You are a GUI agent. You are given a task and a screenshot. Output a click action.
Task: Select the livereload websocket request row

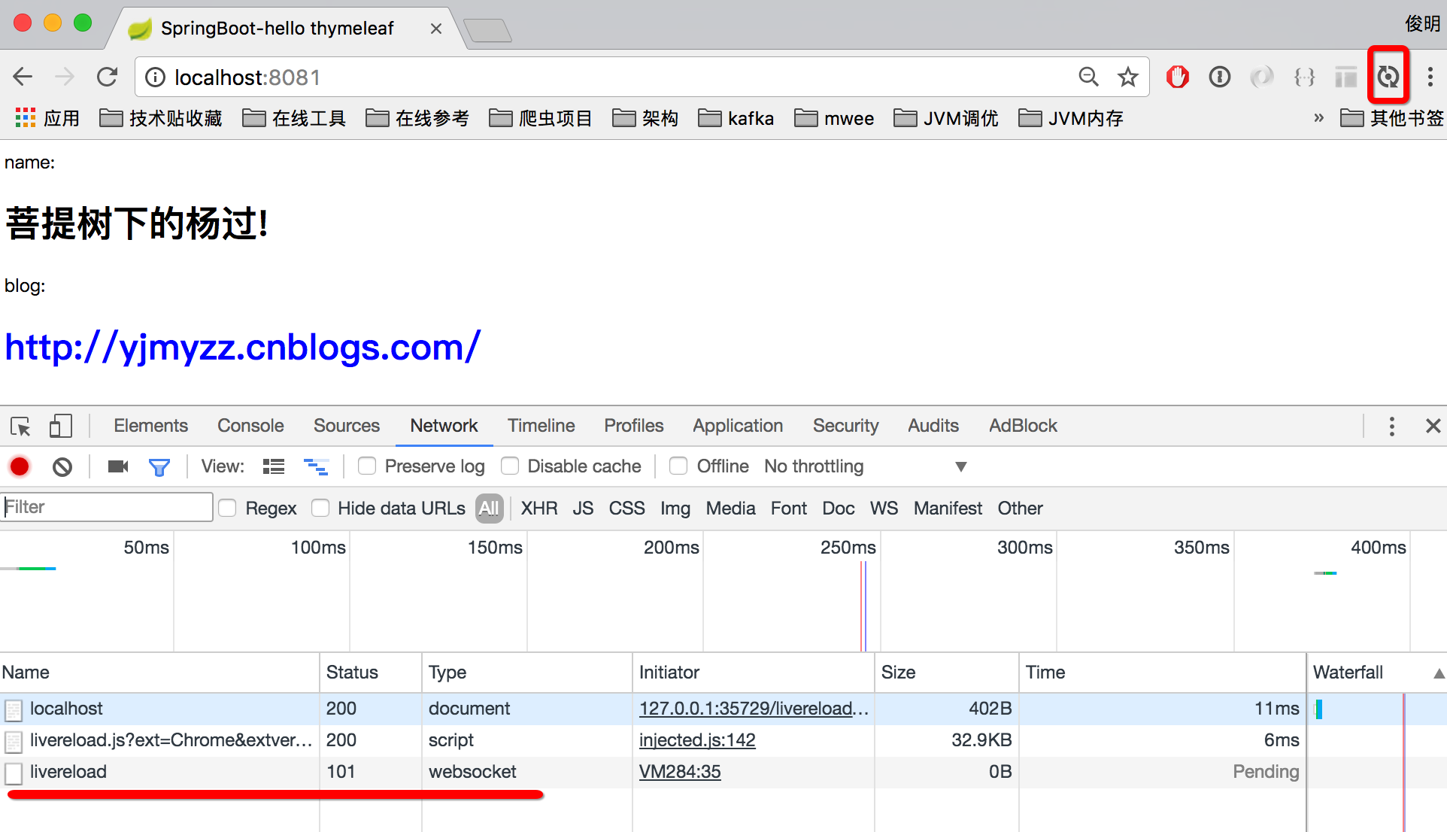[x=653, y=772]
